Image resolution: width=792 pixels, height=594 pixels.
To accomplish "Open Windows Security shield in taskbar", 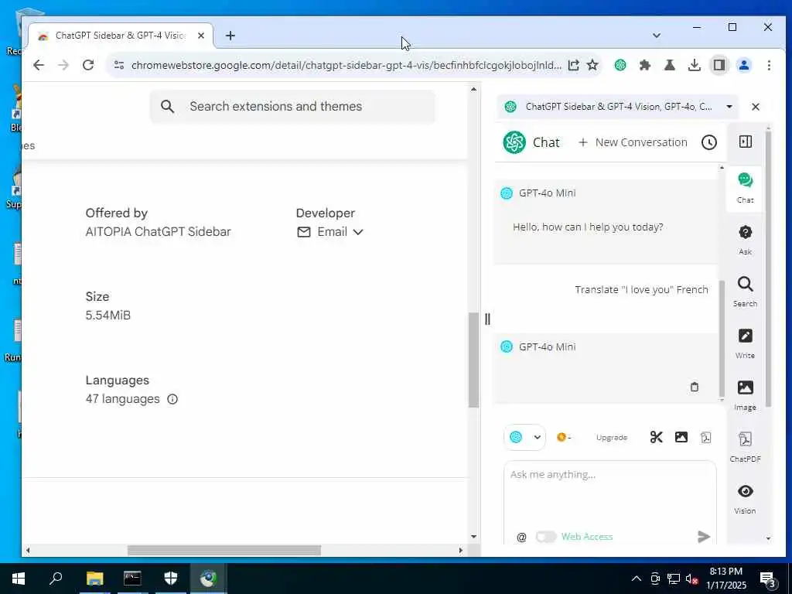I will pos(171,579).
